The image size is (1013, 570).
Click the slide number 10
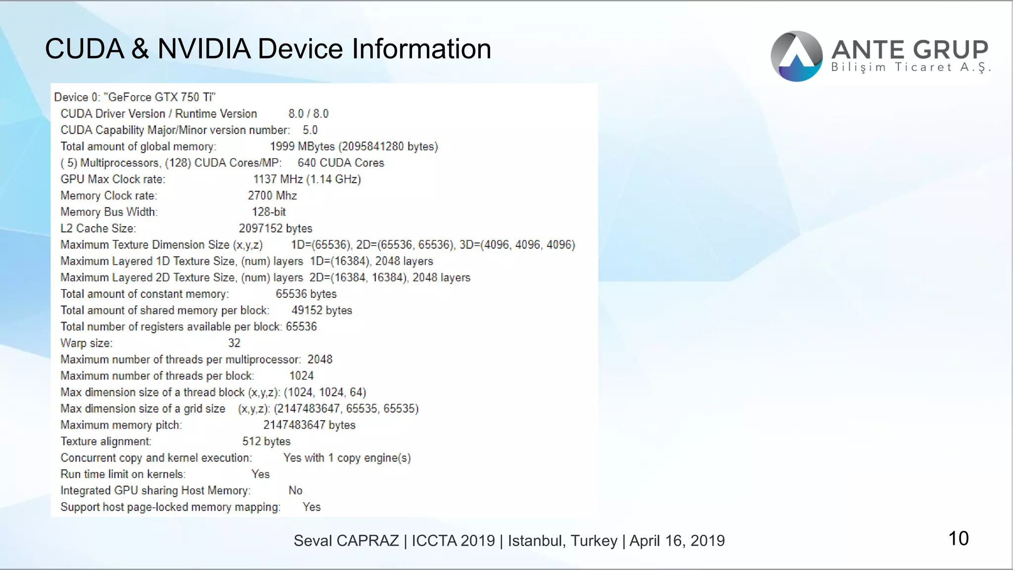click(958, 538)
